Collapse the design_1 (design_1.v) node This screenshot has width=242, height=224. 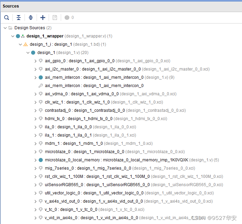[28, 53]
